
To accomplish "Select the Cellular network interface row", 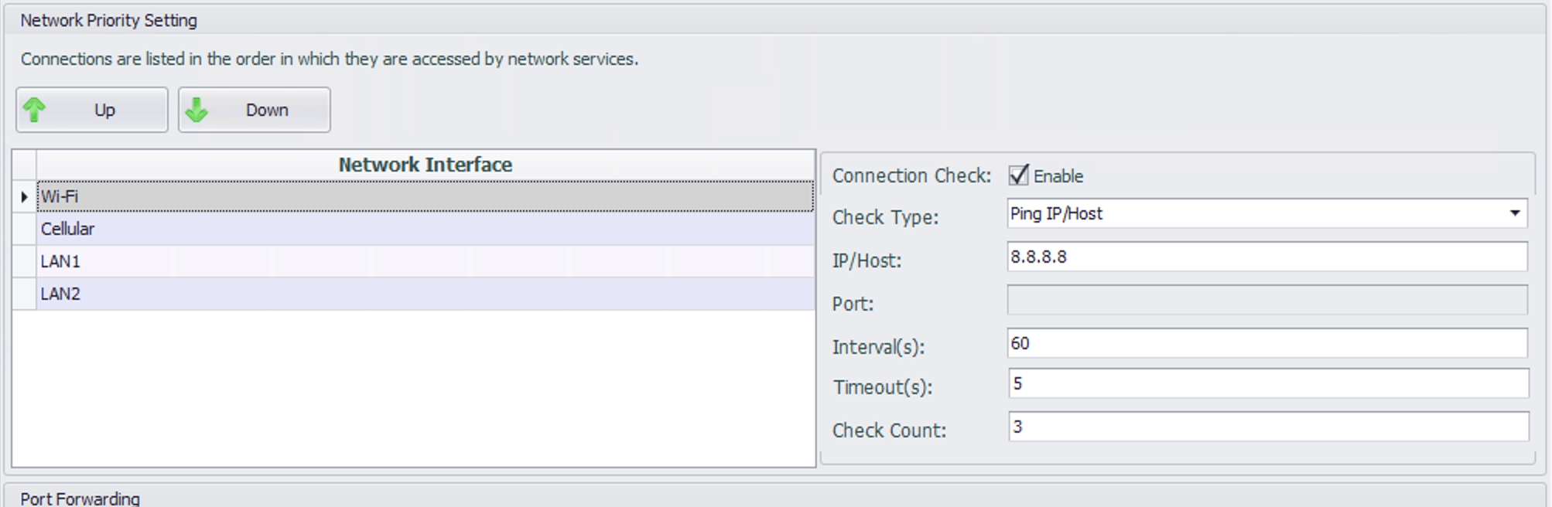I will tap(425, 229).
